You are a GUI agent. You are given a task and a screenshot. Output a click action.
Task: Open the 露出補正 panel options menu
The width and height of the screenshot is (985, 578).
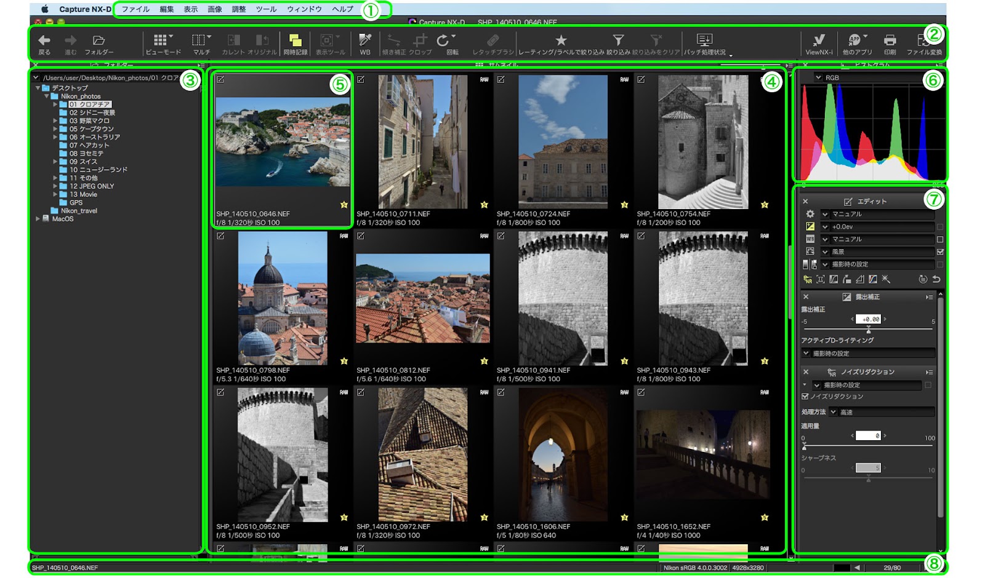pos(929,297)
